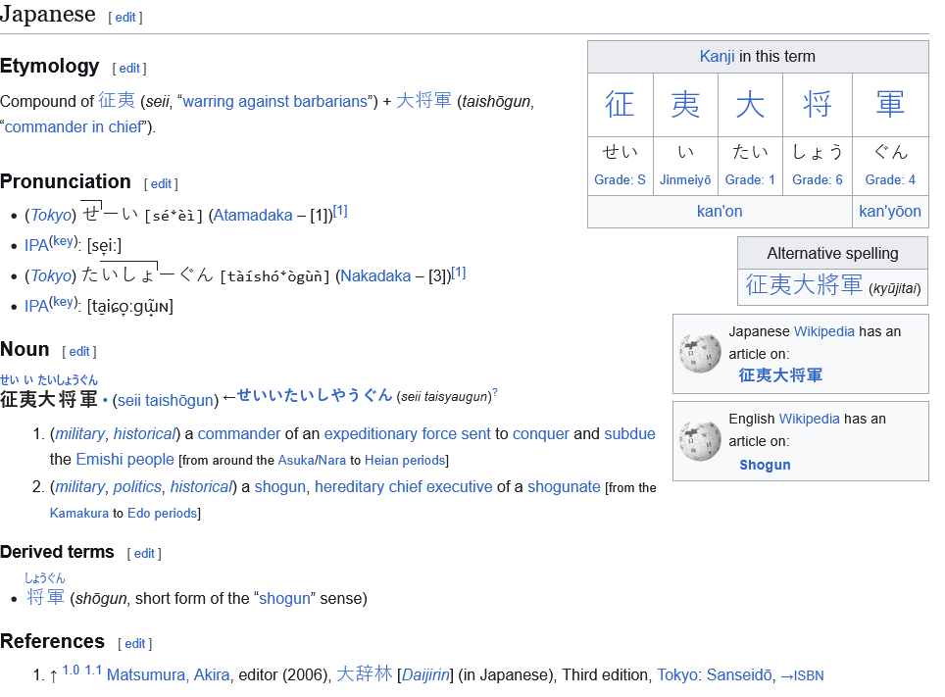The image size is (945, 697).
Task: Open the 'Emishi people' link
Action: (124, 460)
